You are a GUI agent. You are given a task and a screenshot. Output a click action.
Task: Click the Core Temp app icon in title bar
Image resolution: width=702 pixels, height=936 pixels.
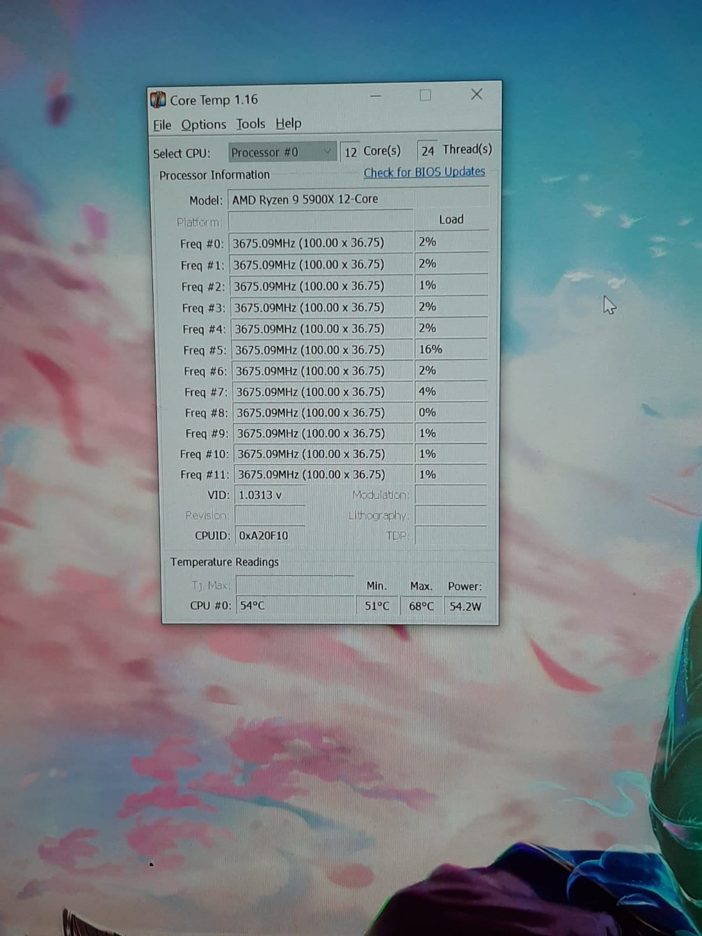click(x=158, y=99)
